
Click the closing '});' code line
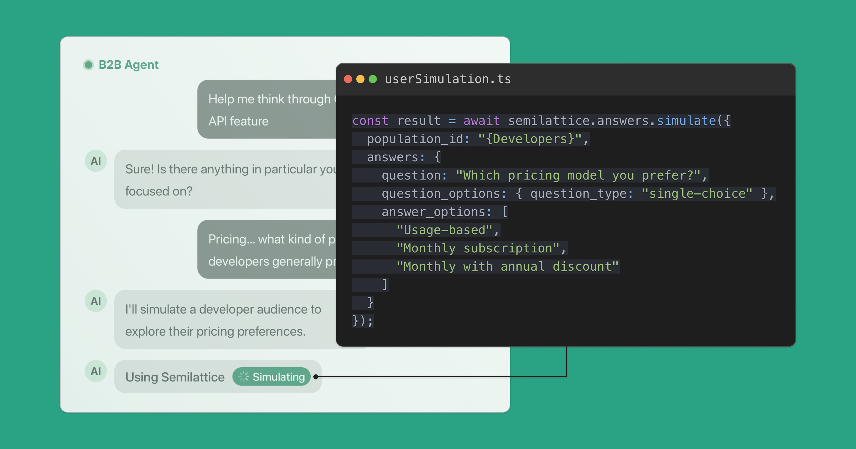(363, 321)
